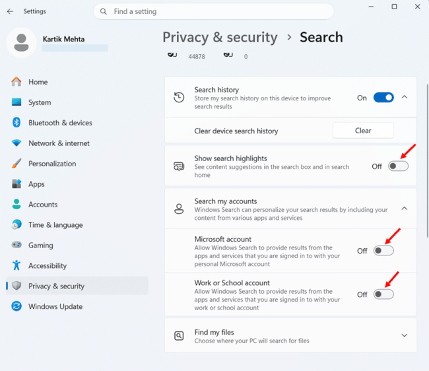
Task: Close the Settings window
Action: (417, 7)
